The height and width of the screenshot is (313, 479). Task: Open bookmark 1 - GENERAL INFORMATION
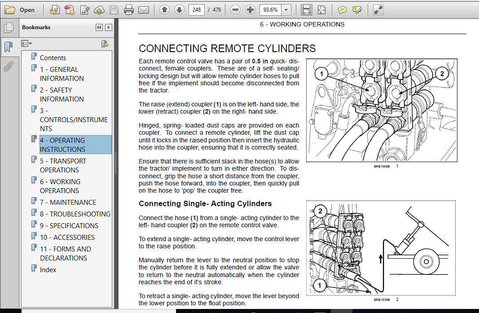tap(62, 74)
